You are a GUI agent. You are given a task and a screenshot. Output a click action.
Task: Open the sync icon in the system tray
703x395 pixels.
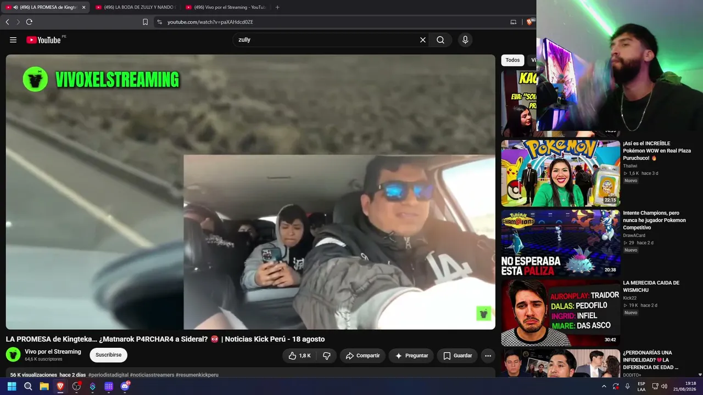tap(616, 386)
